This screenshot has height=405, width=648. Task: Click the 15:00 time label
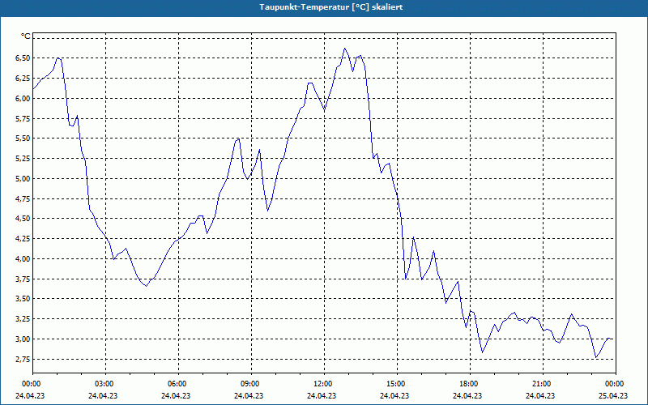point(397,384)
